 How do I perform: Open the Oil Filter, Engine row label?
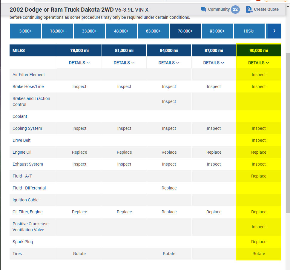(27, 212)
